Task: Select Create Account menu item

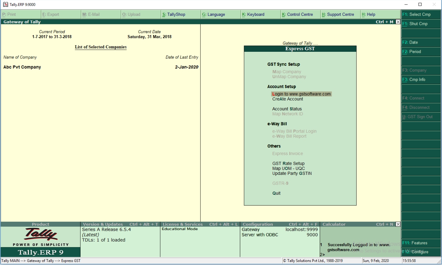Action: (288, 99)
